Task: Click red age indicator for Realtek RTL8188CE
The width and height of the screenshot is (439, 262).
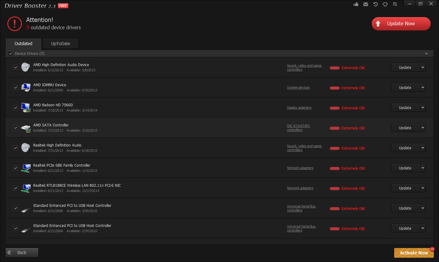Action: pos(335,189)
